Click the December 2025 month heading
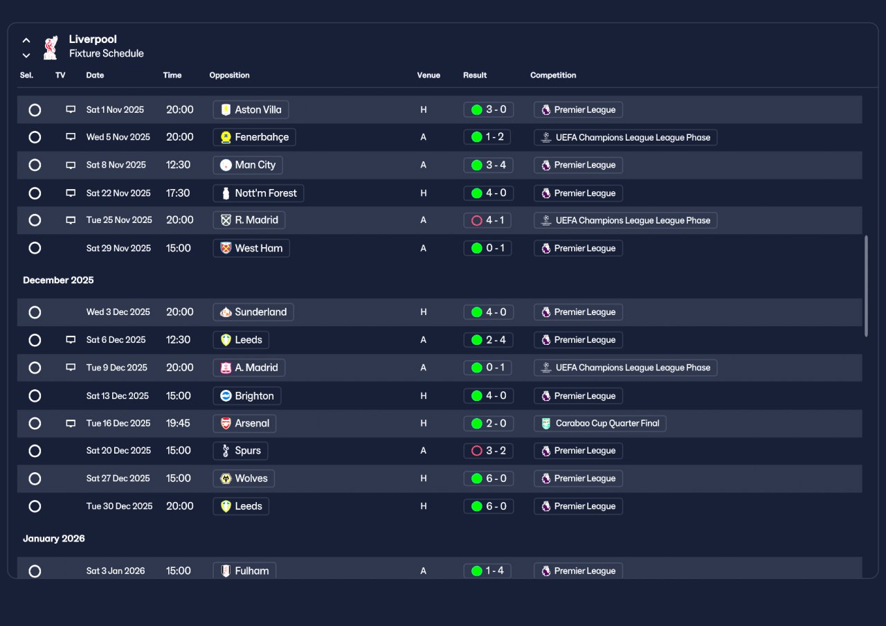The width and height of the screenshot is (886, 626). pyautogui.click(x=58, y=280)
